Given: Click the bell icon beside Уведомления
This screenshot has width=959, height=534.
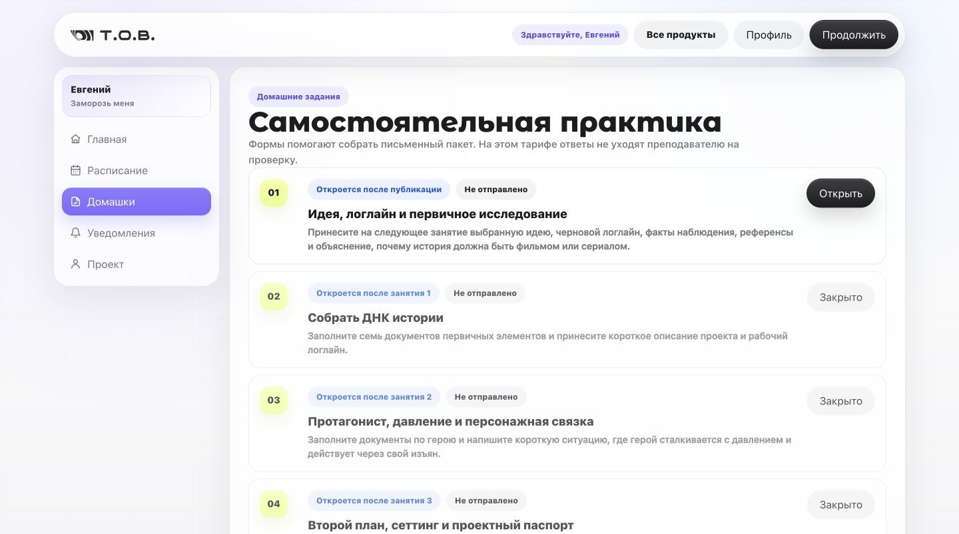Looking at the screenshot, I should (75, 233).
